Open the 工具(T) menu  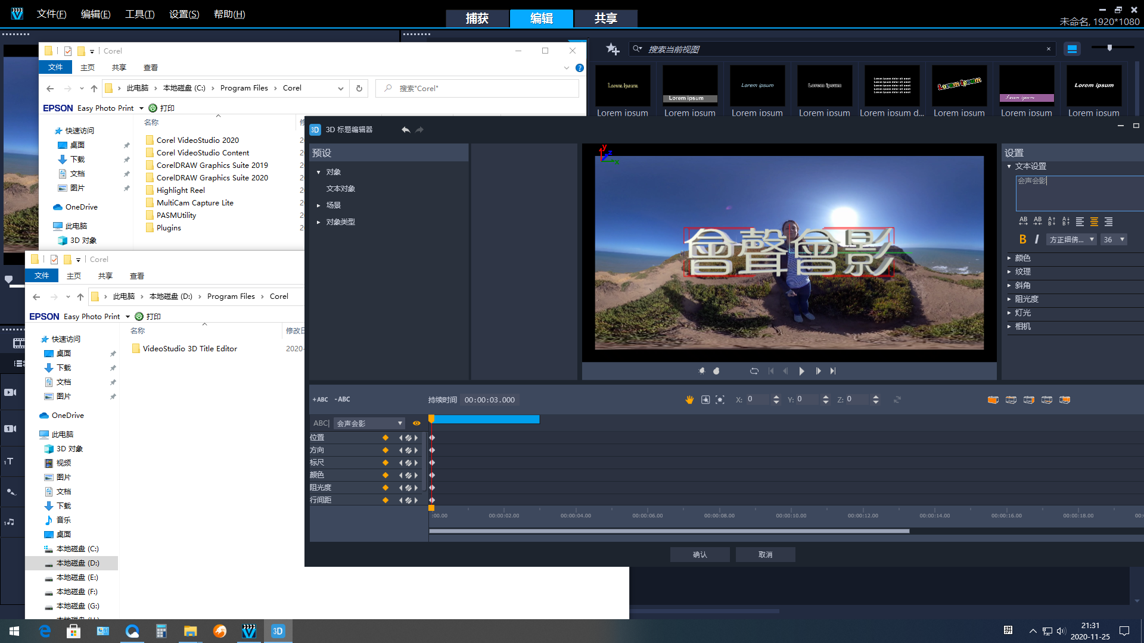139,14
